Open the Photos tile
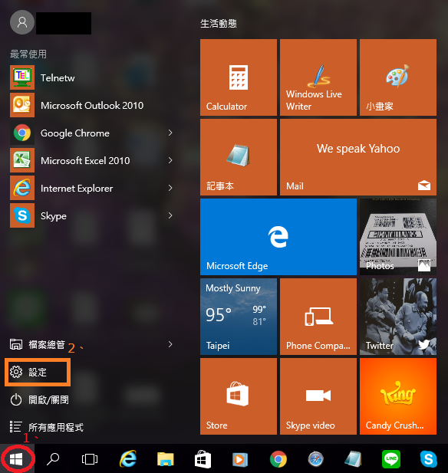The height and width of the screenshot is (473, 448). (397, 236)
